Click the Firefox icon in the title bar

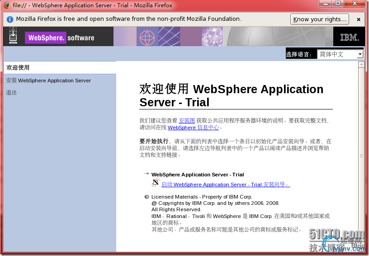pos(6,5)
